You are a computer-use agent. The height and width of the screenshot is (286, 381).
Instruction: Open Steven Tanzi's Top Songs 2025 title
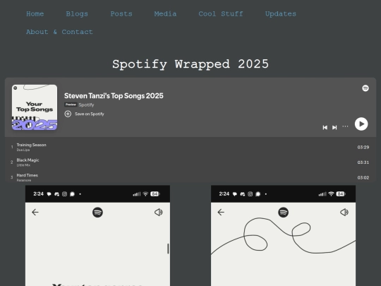click(114, 96)
